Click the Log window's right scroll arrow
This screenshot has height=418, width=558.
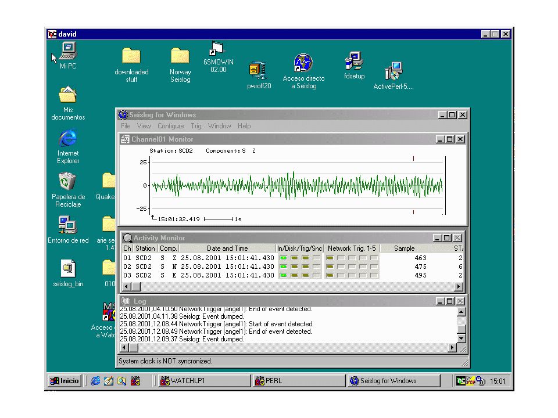tap(452, 348)
